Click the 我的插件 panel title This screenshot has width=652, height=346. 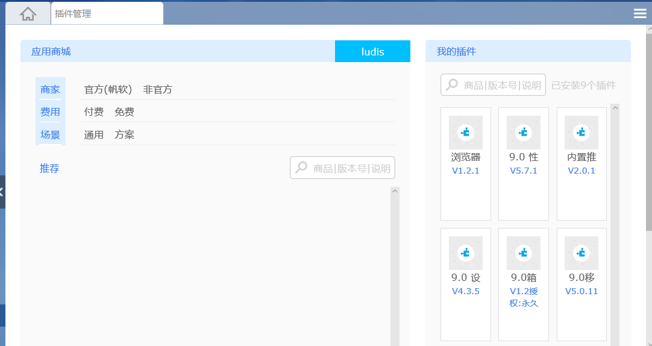click(456, 52)
